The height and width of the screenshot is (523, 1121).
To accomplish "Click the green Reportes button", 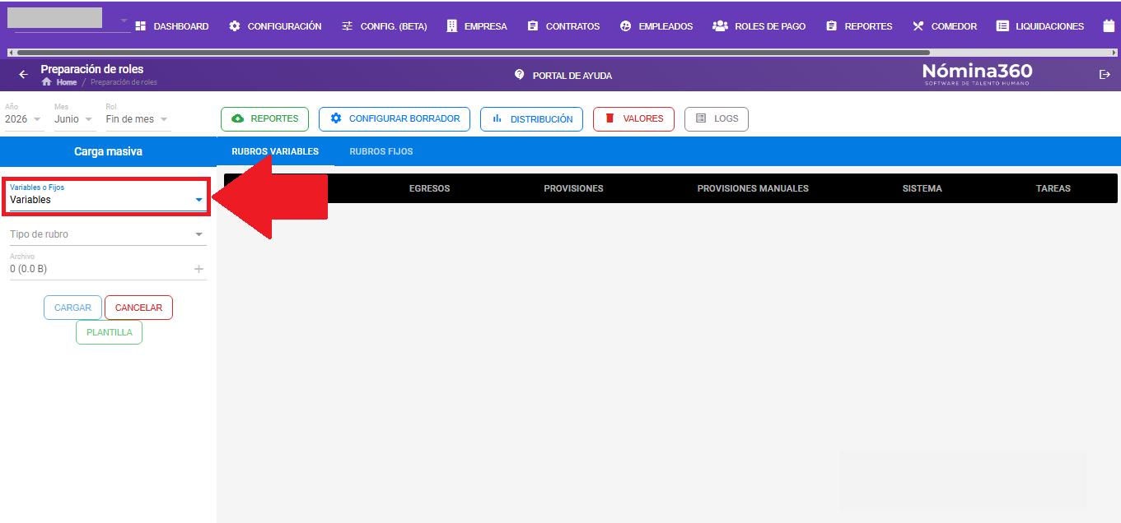I will 264,118.
